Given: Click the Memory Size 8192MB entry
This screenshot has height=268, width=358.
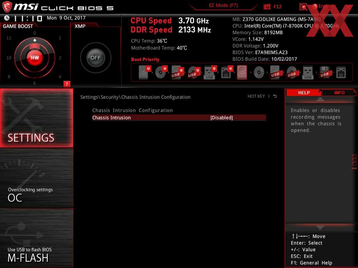Looking at the screenshot, I should [257, 33].
